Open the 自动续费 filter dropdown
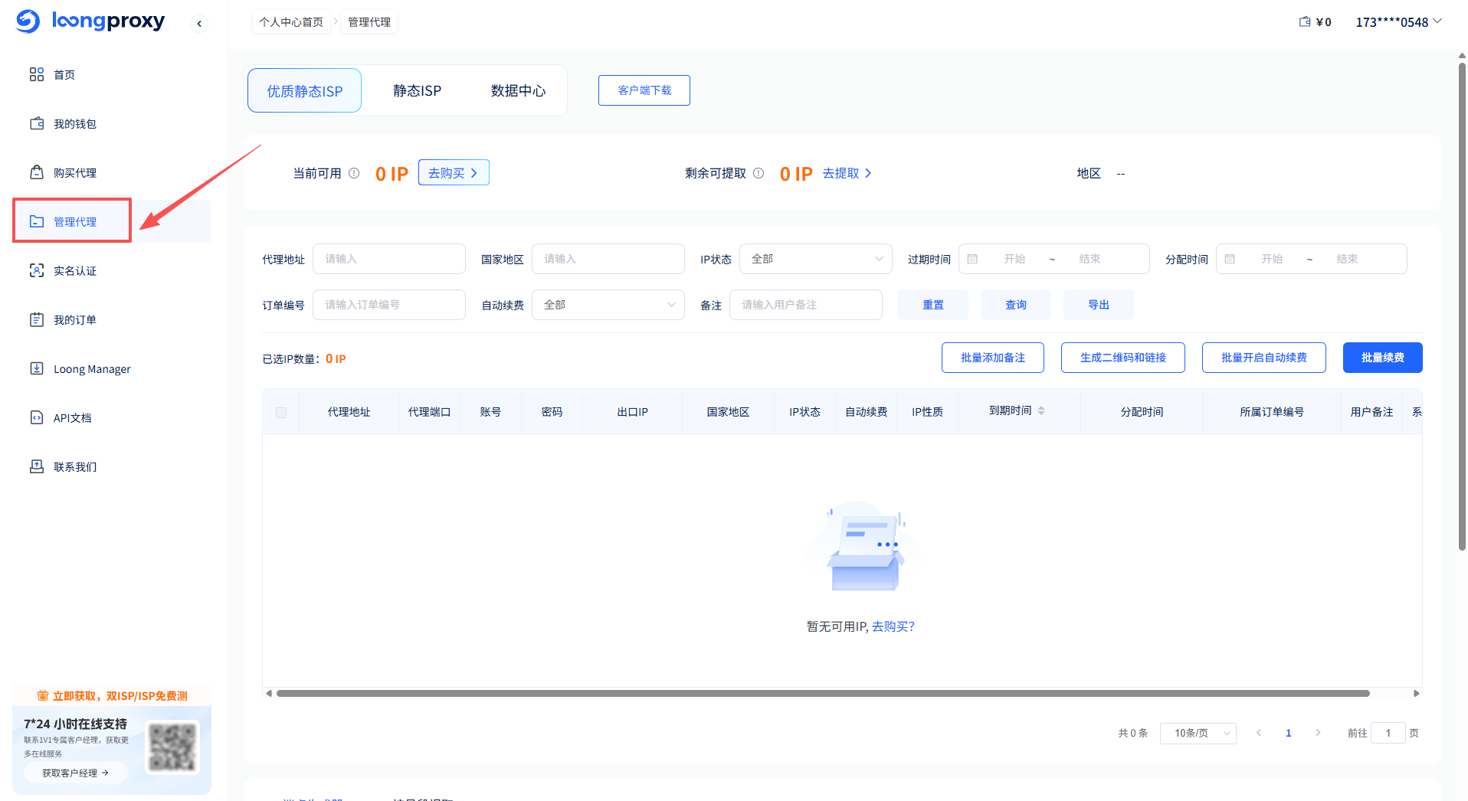The width and height of the screenshot is (1468, 801). [x=608, y=305]
